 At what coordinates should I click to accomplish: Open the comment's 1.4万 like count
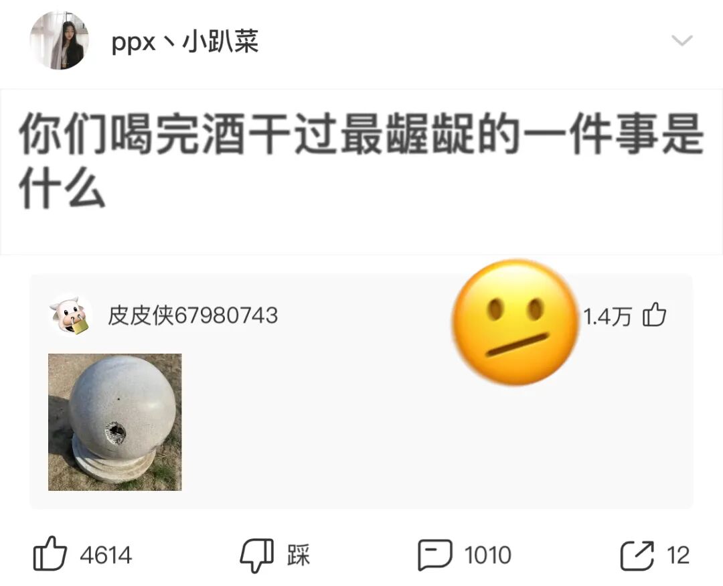[x=607, y=317]
